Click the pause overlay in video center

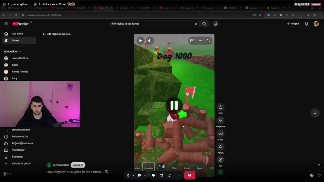174,106
